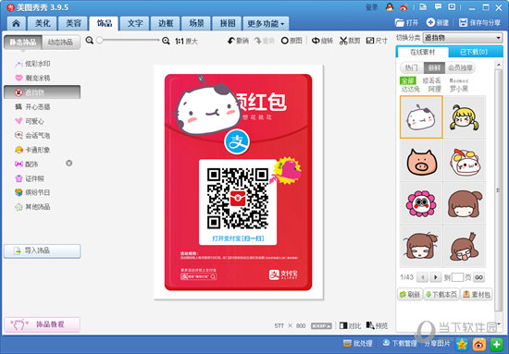Undo the last action with 撤销
This screenshot has width=509, height=354.
(238, 41)
